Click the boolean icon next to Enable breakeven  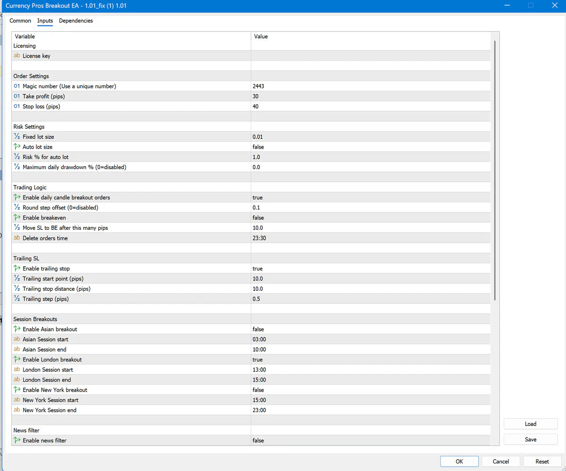[17, 218]
